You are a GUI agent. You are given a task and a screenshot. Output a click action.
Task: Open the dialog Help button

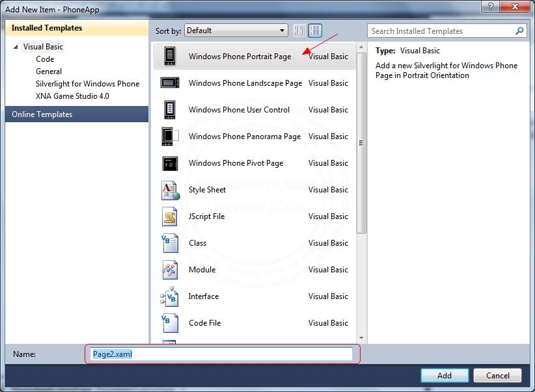click(x=490, y=7)
